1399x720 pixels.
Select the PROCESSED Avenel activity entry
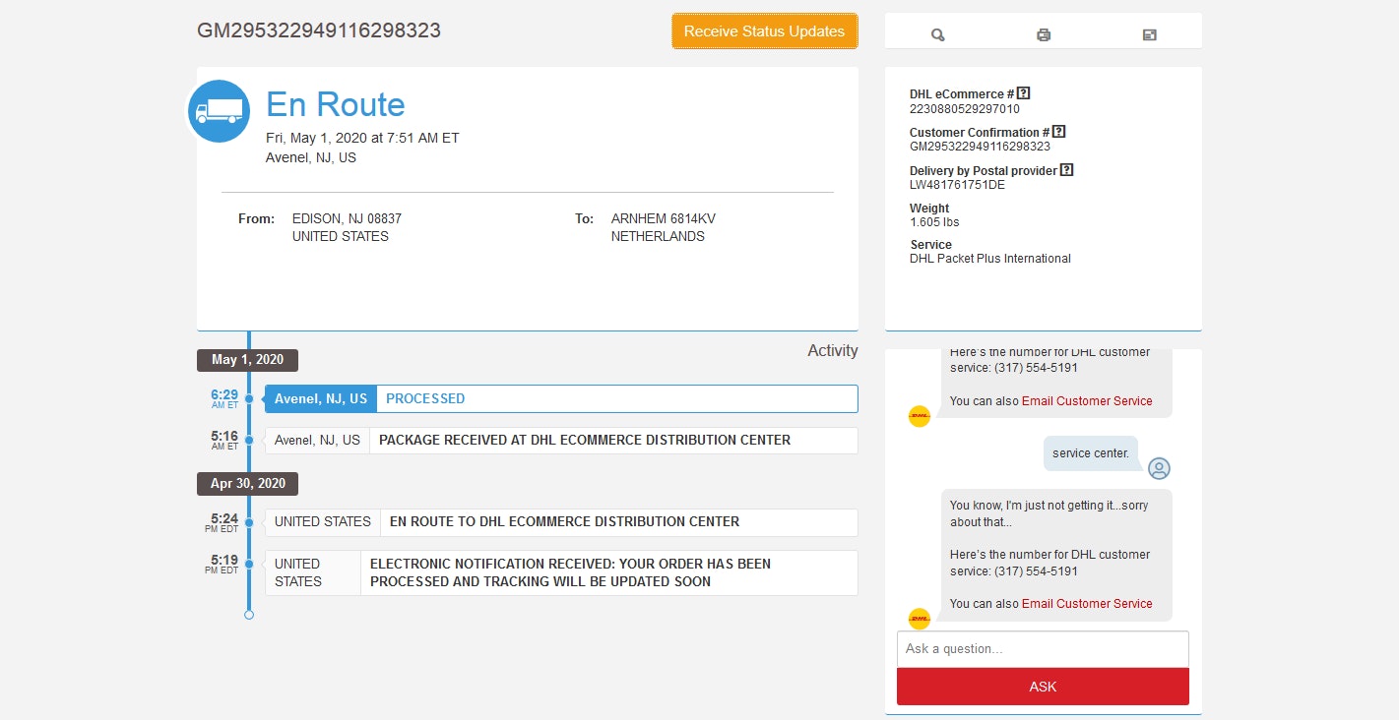(x=561, y=399)
